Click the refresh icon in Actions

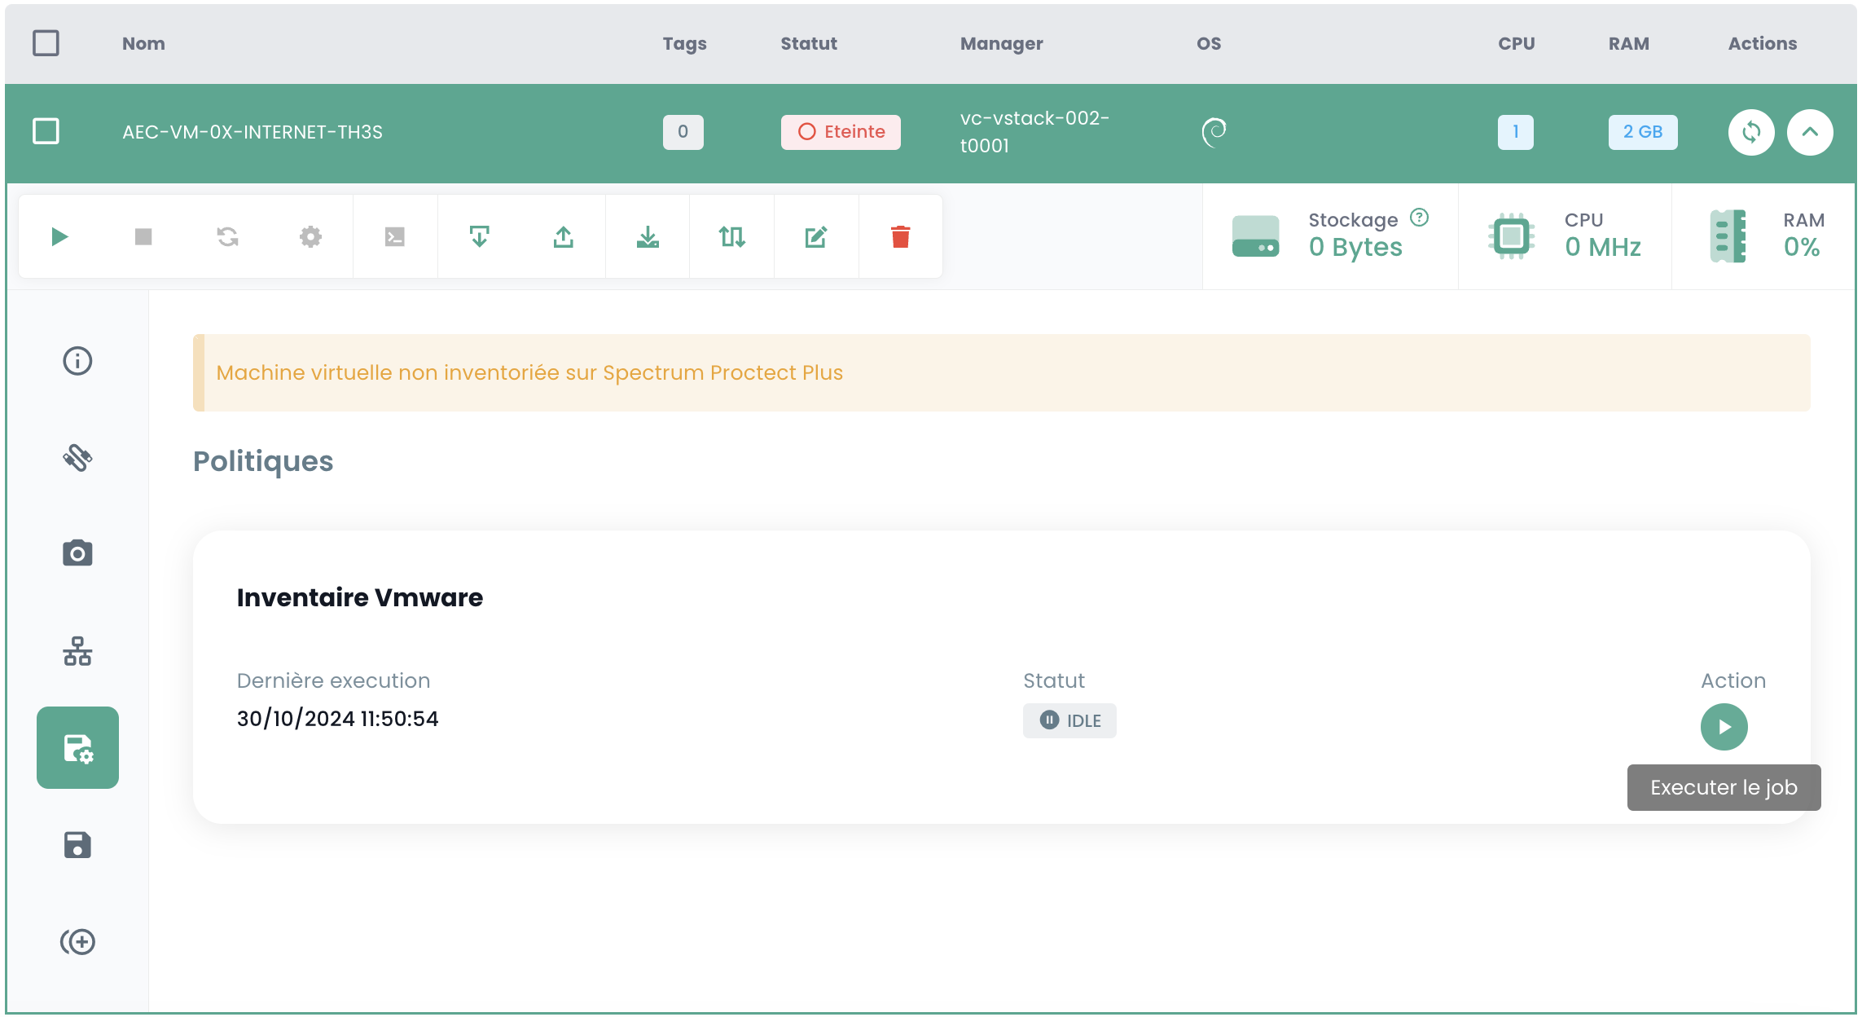[1751, 132]
